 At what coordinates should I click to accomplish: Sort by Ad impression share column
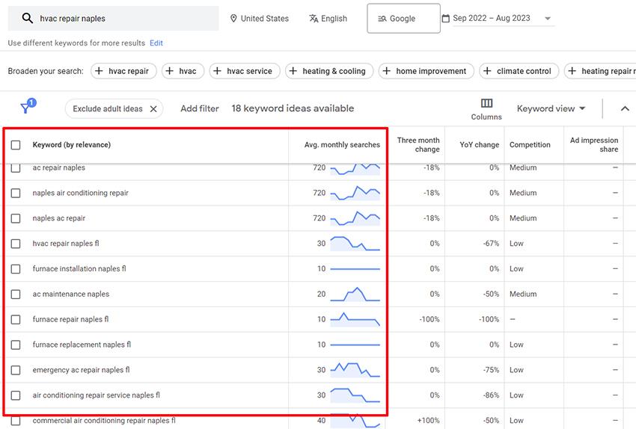coord(594,145)
